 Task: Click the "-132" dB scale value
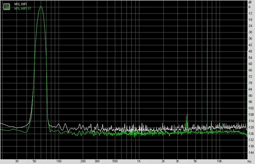(x=251, y=140)
